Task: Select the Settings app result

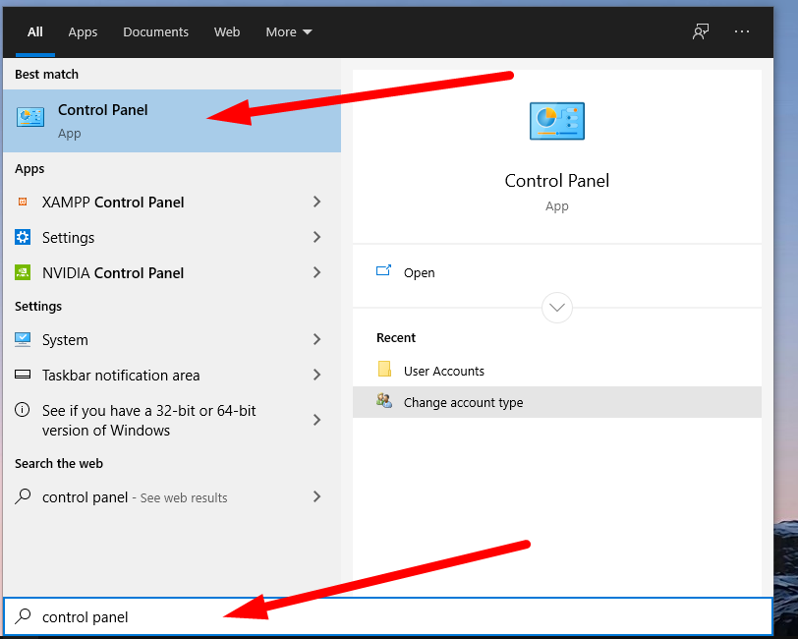Action: 172,237
